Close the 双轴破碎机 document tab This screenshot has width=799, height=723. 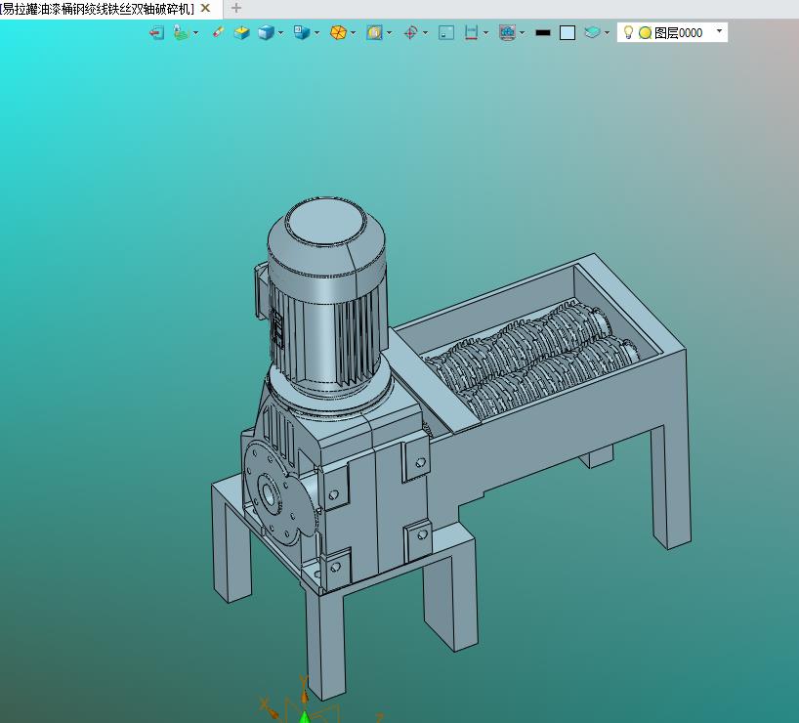(205, 8)
